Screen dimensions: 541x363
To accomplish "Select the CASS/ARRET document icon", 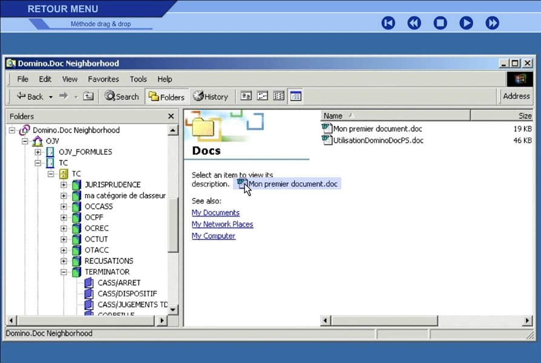I will (89, 283).
